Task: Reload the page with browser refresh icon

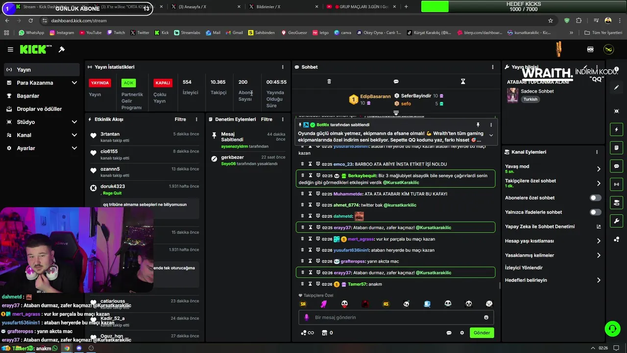Action: point(30,21)
